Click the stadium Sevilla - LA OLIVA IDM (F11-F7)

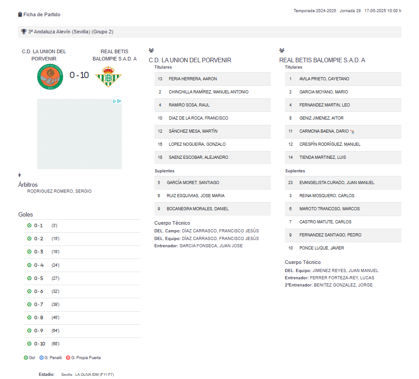coord(88,374)
